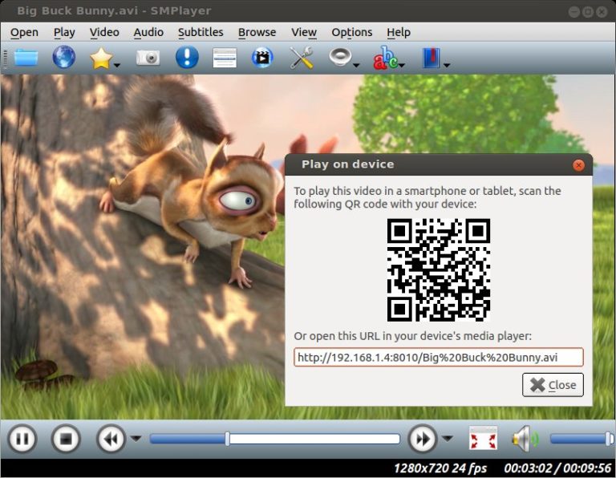This screenshot has height=478, width=616.
Task: Show file information via blue exclamation icon
Action: [x=187, y=58]
